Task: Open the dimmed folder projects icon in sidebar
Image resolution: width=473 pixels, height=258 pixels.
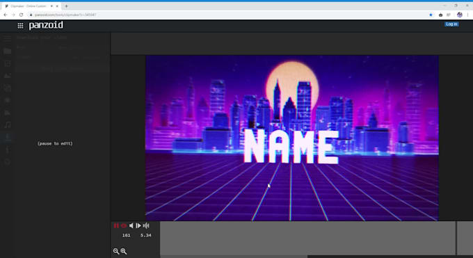Action: point(7,51)
